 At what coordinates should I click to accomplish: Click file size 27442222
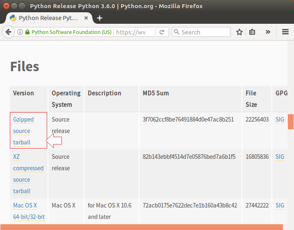(257, 205)
